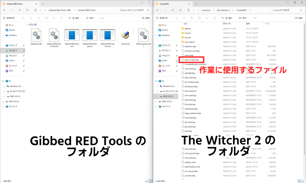Click Up arrow in CookedPC window
The height and width of the screenshot is (183, 306).
coord(173,10)
